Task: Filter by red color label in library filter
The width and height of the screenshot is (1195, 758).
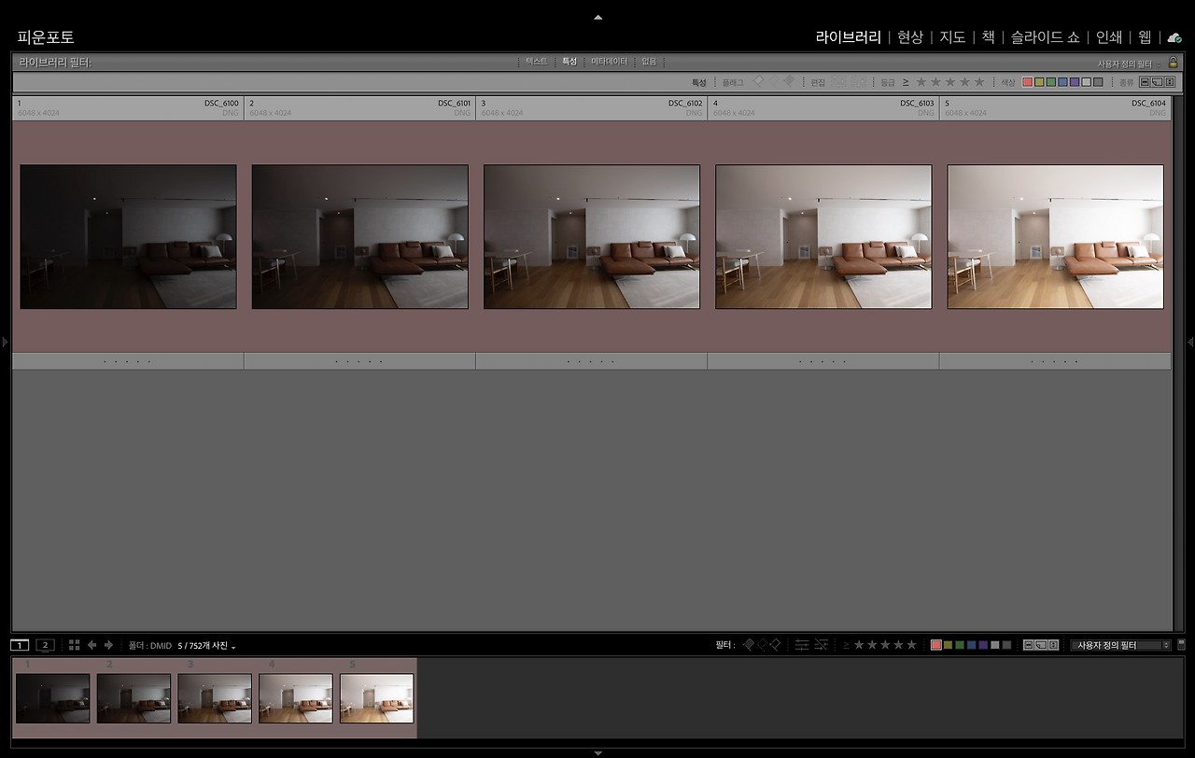Action: [1028, 82]
